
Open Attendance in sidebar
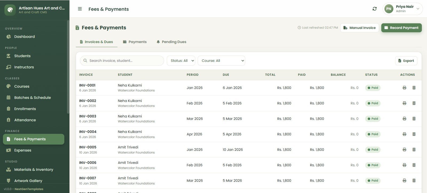34,120
